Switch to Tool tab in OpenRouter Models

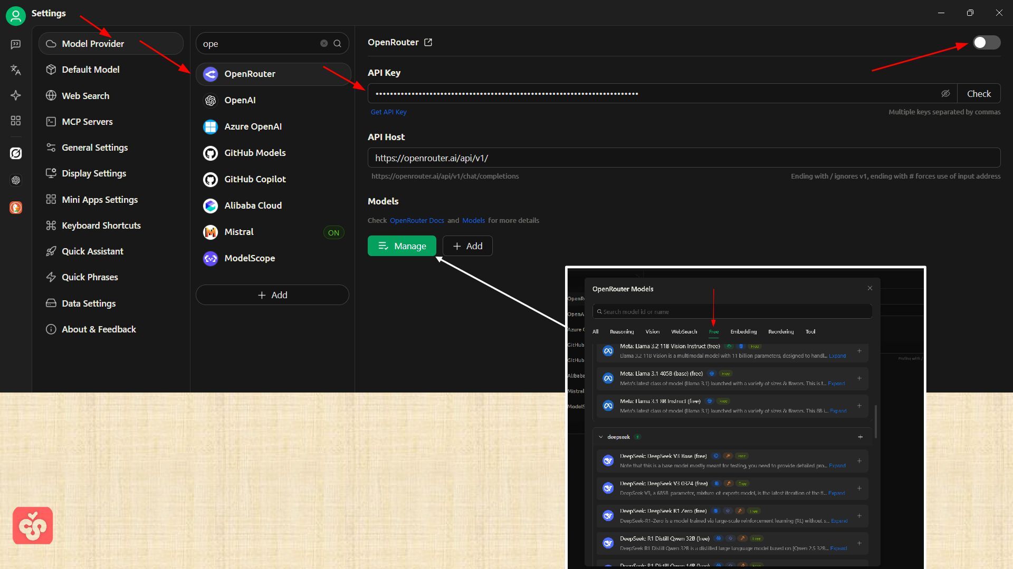click(810, 331)
